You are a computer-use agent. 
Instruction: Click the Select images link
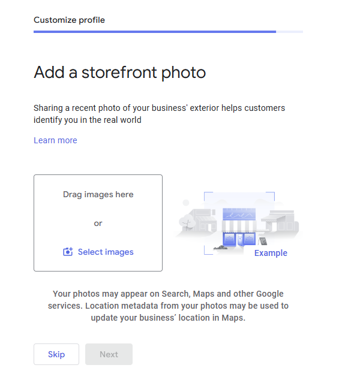(x=106, y=252)
